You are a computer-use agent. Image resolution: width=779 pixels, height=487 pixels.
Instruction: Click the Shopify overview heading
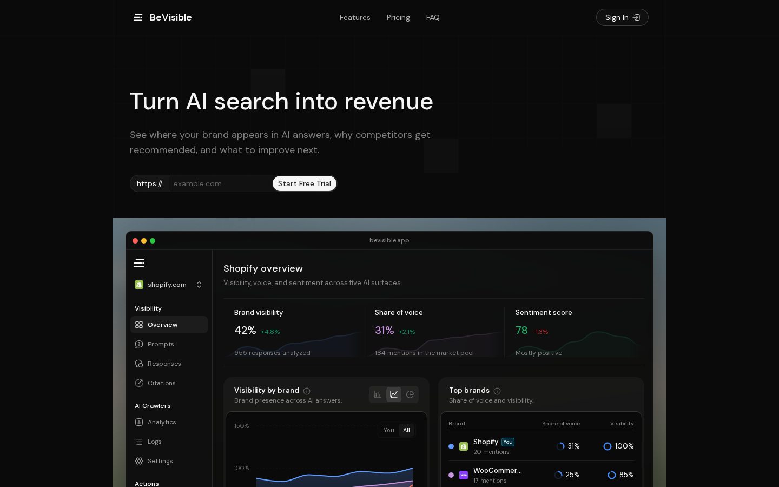click(263, 268)
